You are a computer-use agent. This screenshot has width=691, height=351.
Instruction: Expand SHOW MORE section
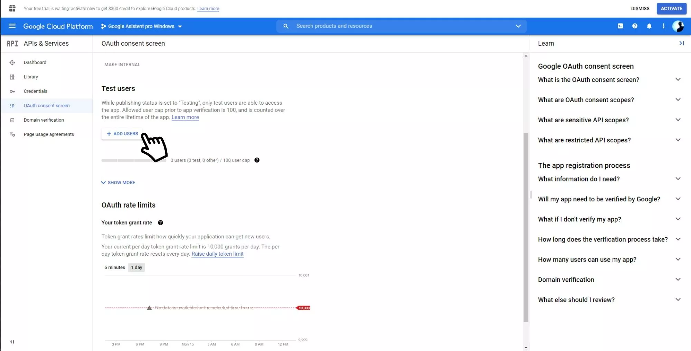(x=118, y=182)
